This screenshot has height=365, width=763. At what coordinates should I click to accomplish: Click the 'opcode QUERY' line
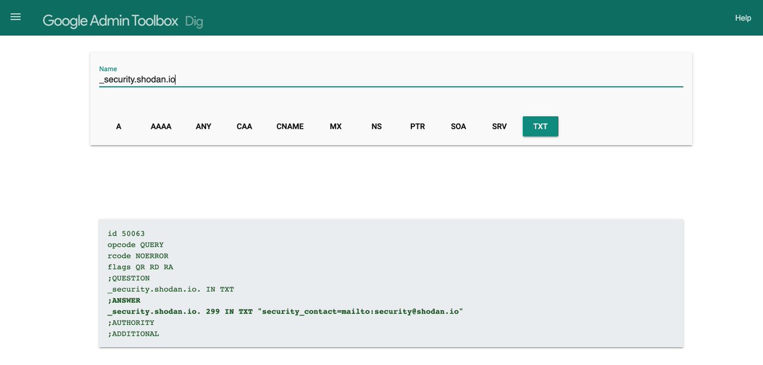click(x=135, y=244)
